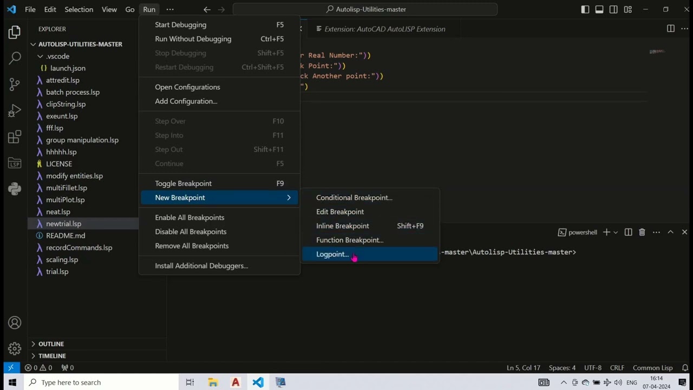Choose Conditional Breakpoint... option
This screenshot has width=693, height=390.
pyautogui.click(x=370, y=198)
